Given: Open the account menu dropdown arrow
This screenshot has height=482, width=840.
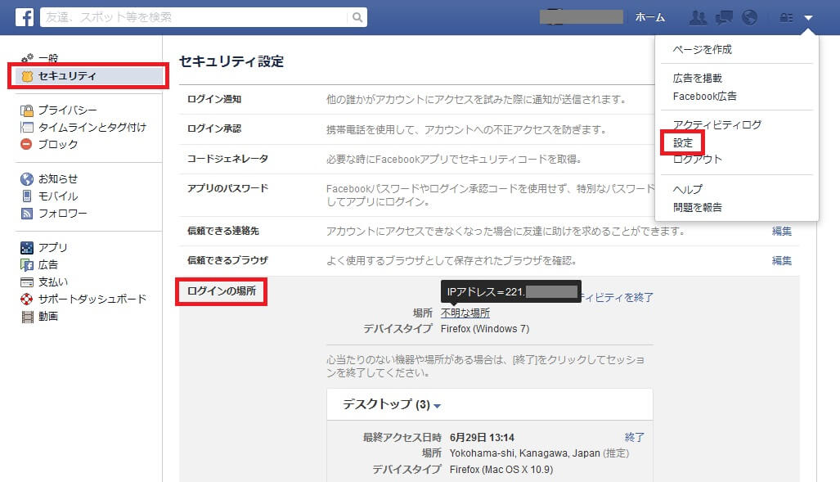Looking at the screenshot, I should click(808, 18).
